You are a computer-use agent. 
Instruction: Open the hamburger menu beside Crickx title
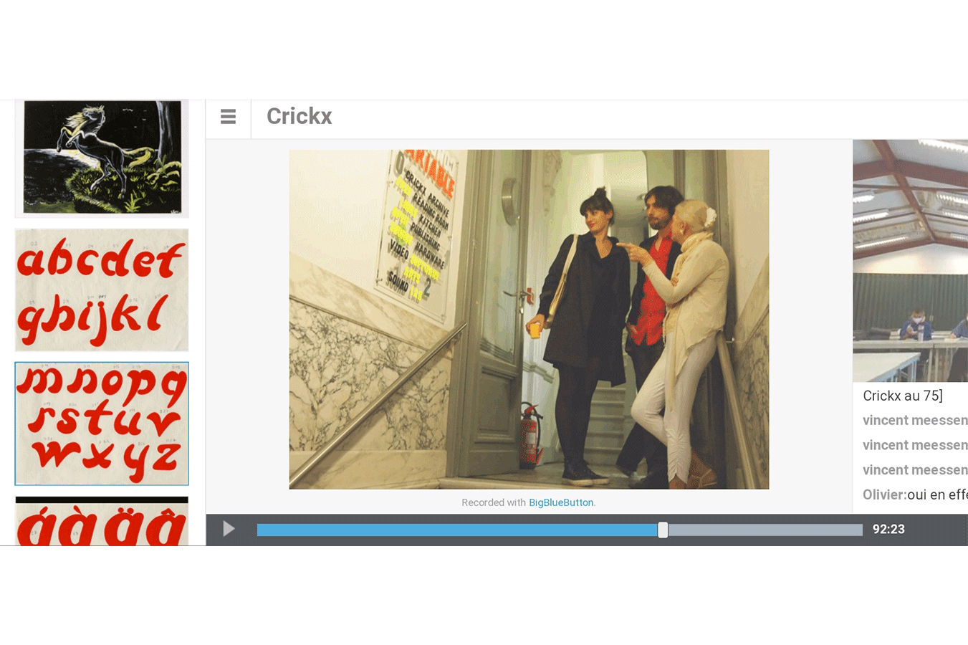click(228, 117)
